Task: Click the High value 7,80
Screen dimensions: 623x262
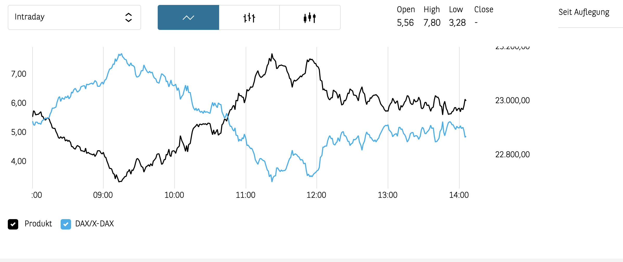Action: tap(432, 23)
